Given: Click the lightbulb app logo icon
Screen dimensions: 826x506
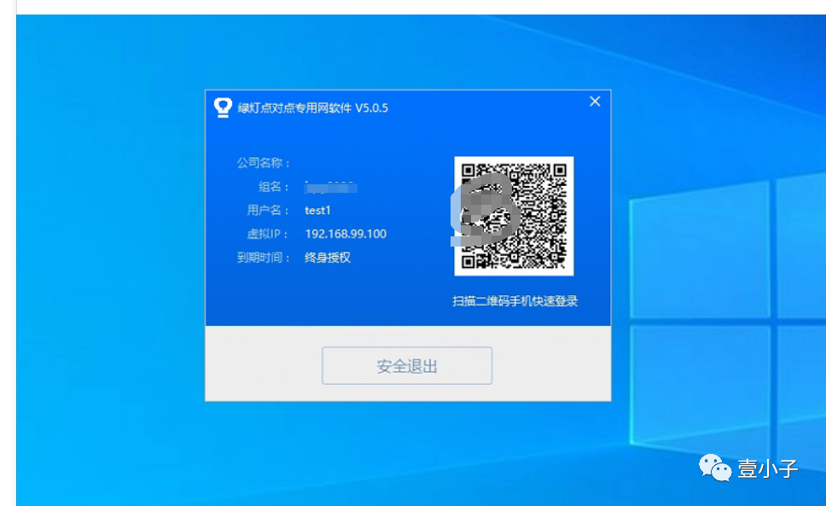Looking at the screenshot, I should [223, 108].
